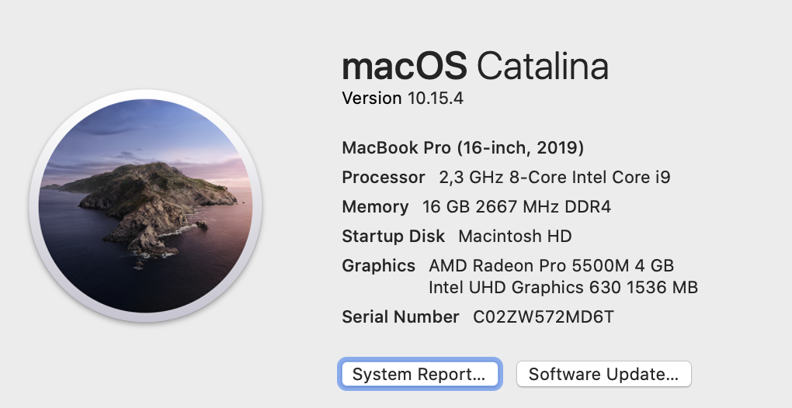Screen dimensions: 792x408
Task: Open Software Update... button
Action: pyautogui.click(x=603, y=374)
